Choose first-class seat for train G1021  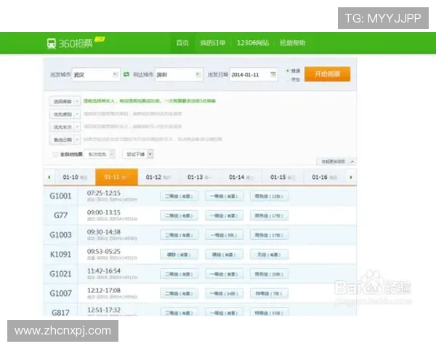(224, 274)
